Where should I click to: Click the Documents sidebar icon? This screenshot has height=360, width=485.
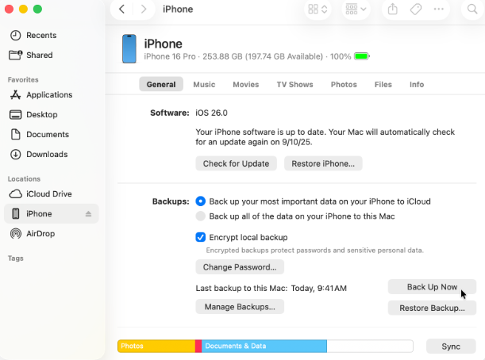click(15, 135)
